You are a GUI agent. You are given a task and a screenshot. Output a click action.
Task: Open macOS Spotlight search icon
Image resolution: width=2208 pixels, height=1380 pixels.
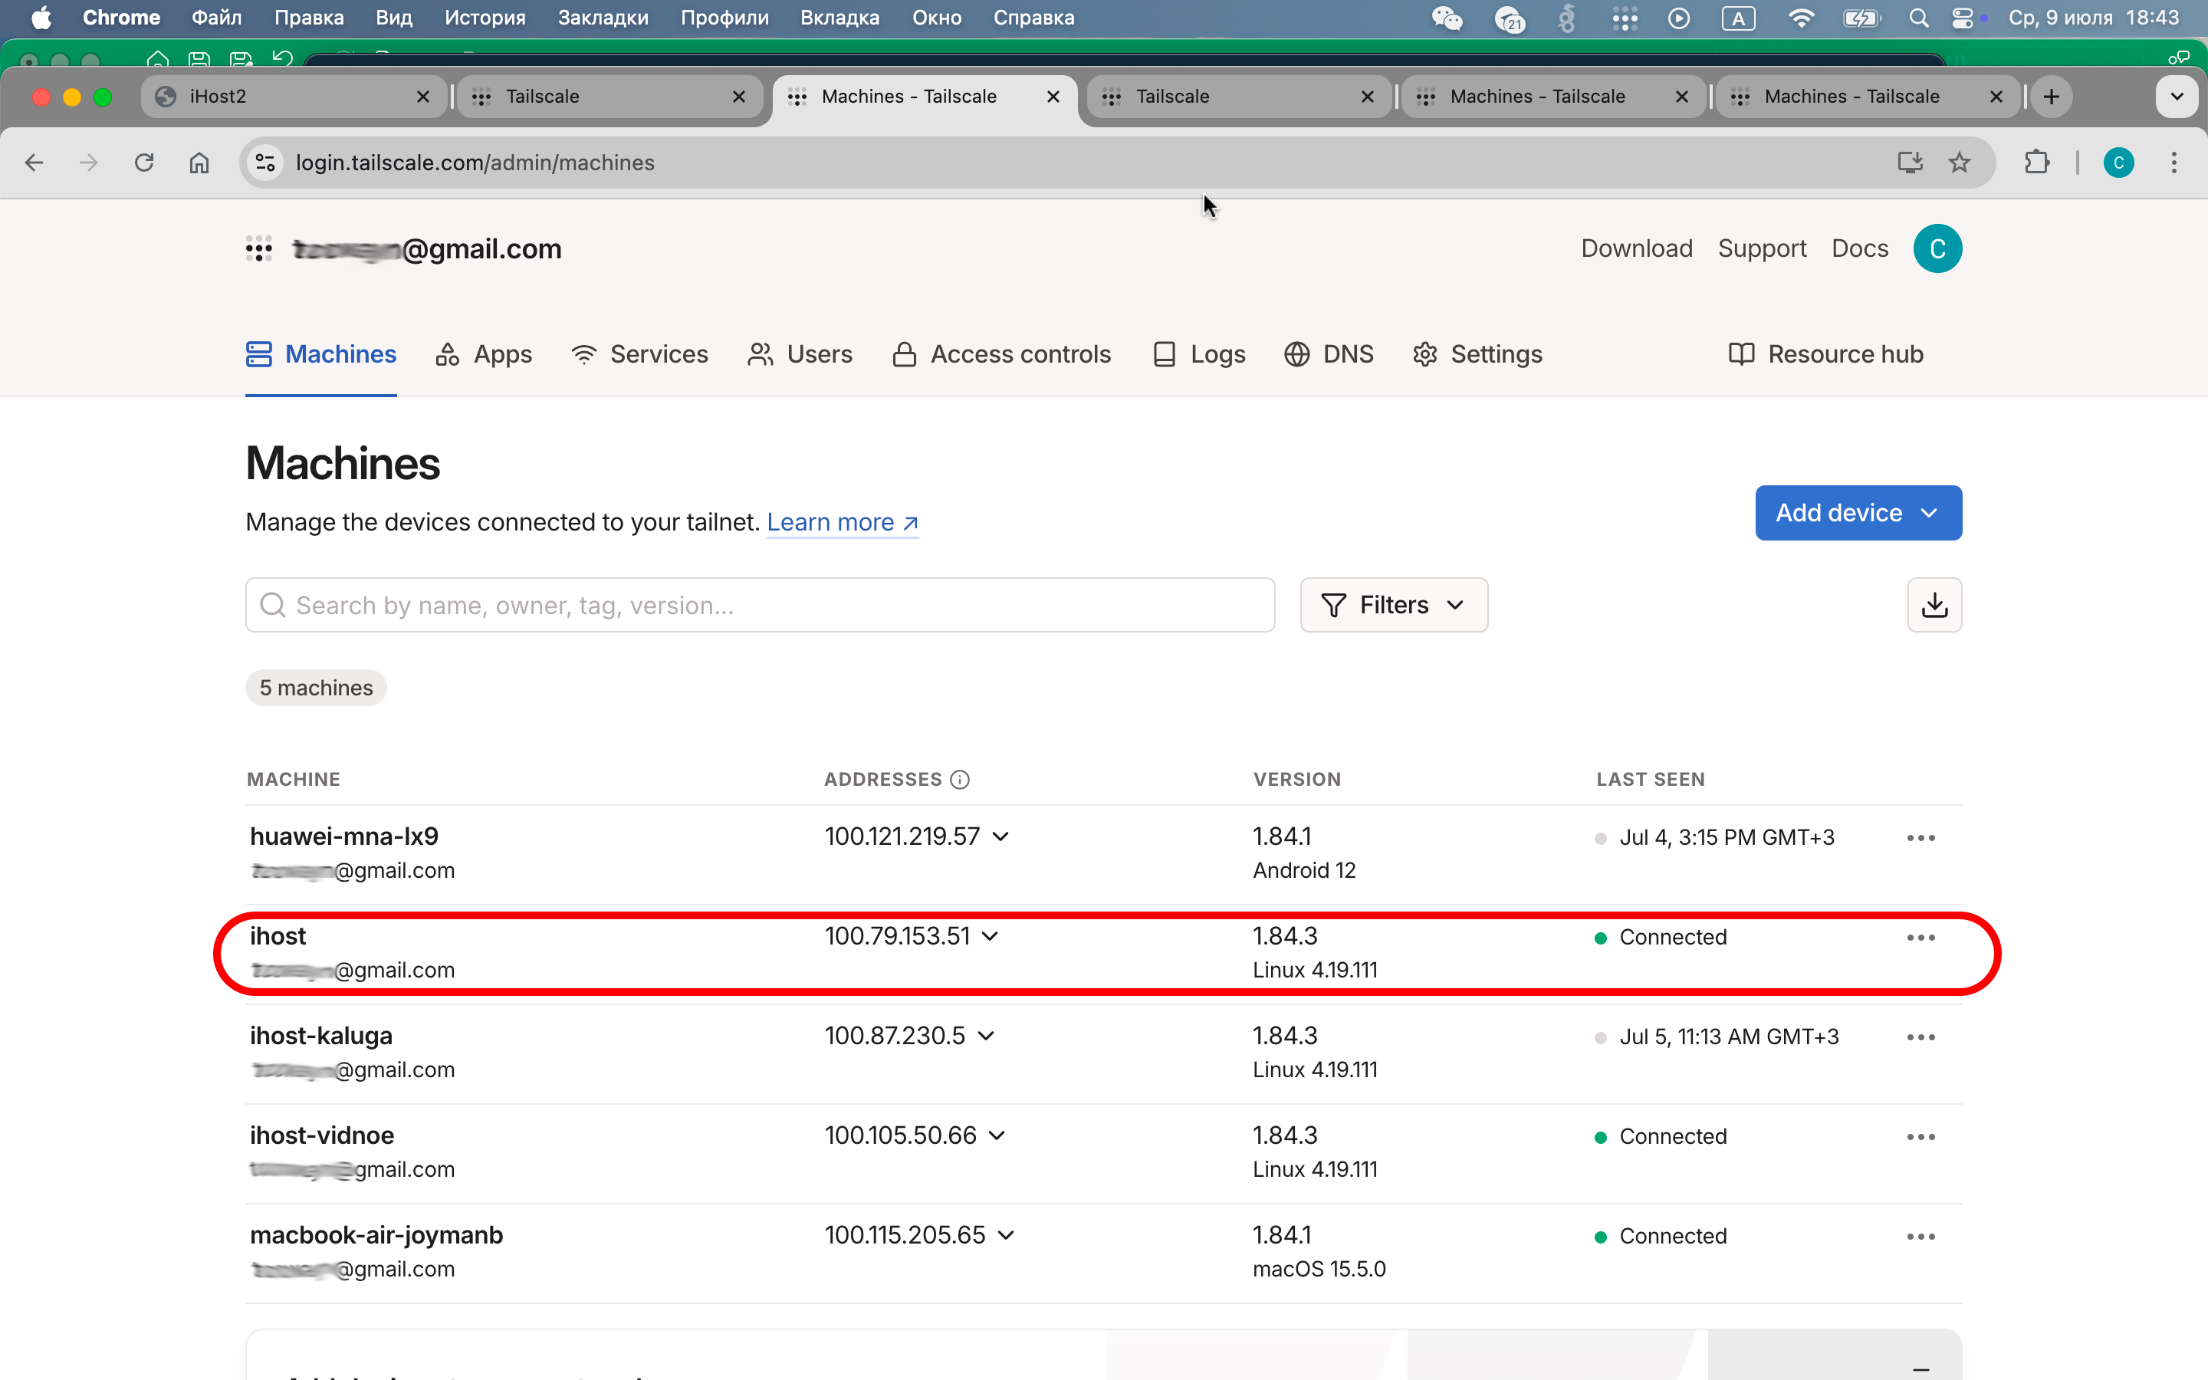point(1918,18)
